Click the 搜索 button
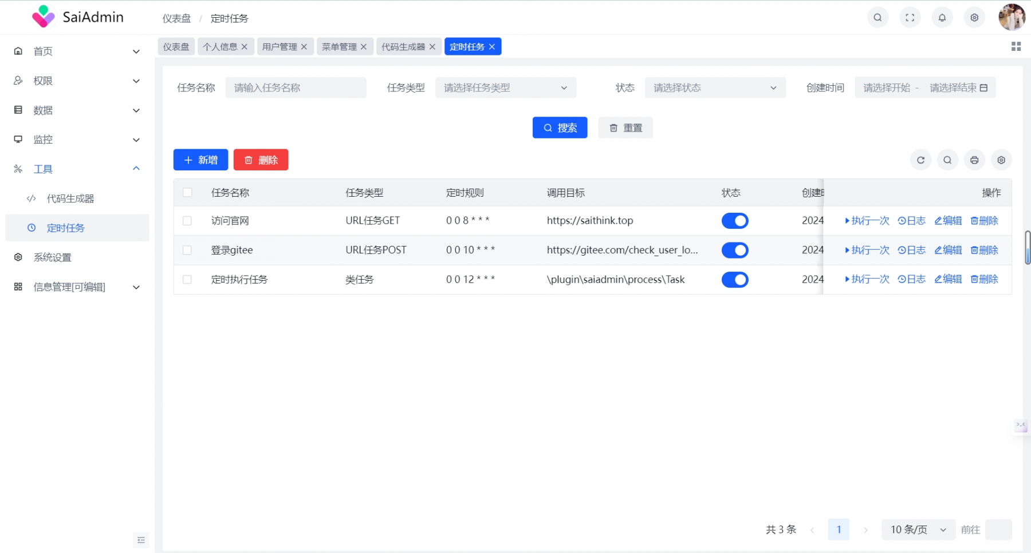 (x=560, y=128)
